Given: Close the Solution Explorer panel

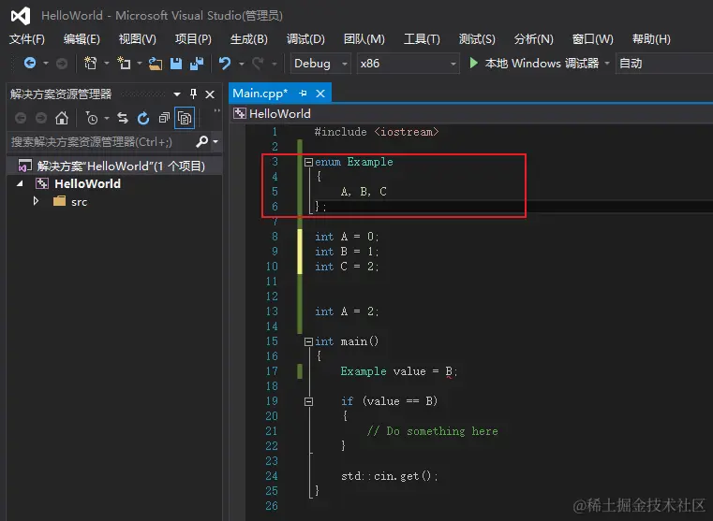Looking at the screenshot, I should pyautogui.click(x=210, y=94).
